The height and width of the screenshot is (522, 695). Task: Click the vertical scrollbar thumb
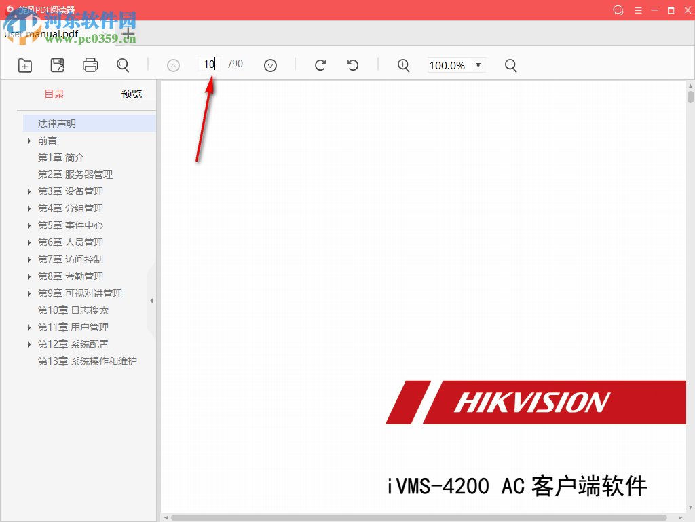(690, 97)
